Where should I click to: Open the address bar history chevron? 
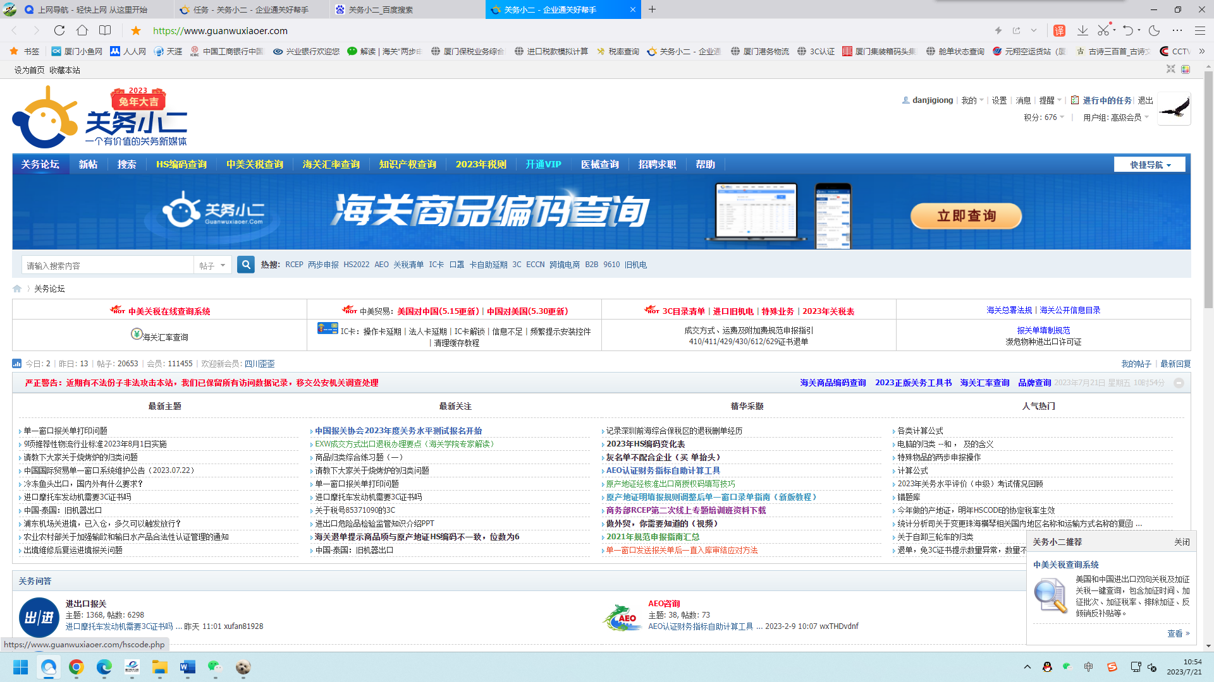click(1034, 30)
